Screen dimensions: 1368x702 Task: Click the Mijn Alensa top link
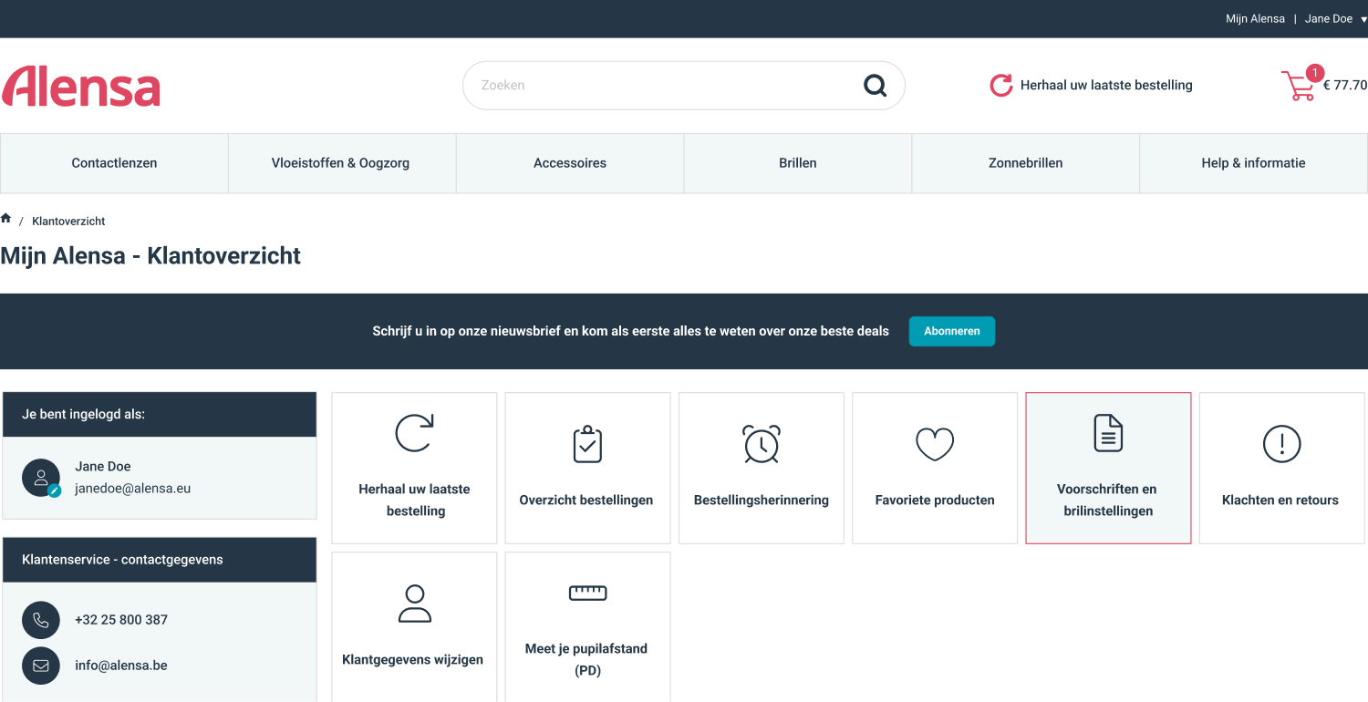tap(1255, 19)
